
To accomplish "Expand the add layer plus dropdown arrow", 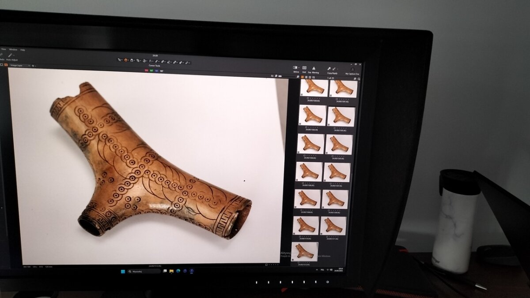I will click(x=35, y=66).
